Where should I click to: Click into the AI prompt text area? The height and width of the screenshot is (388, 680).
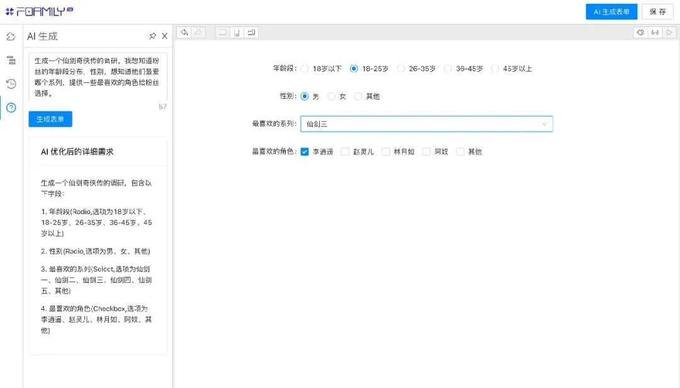point(98,77)
